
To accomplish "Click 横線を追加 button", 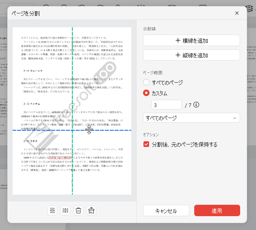I will point(191,40).
